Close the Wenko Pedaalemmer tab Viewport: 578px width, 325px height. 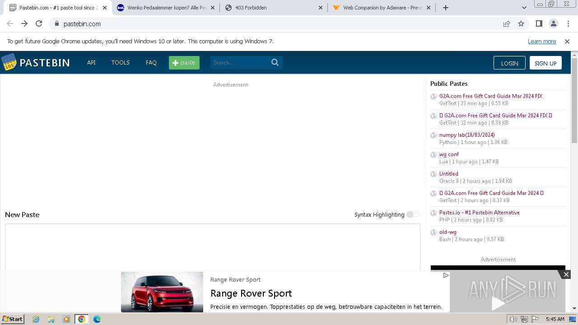click(x=213, y=8)
